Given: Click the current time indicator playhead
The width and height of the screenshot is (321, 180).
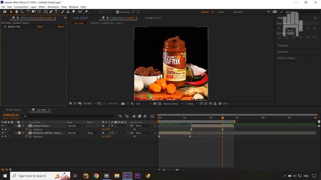Looking at the screenshot, I should [x=223, y=118].
